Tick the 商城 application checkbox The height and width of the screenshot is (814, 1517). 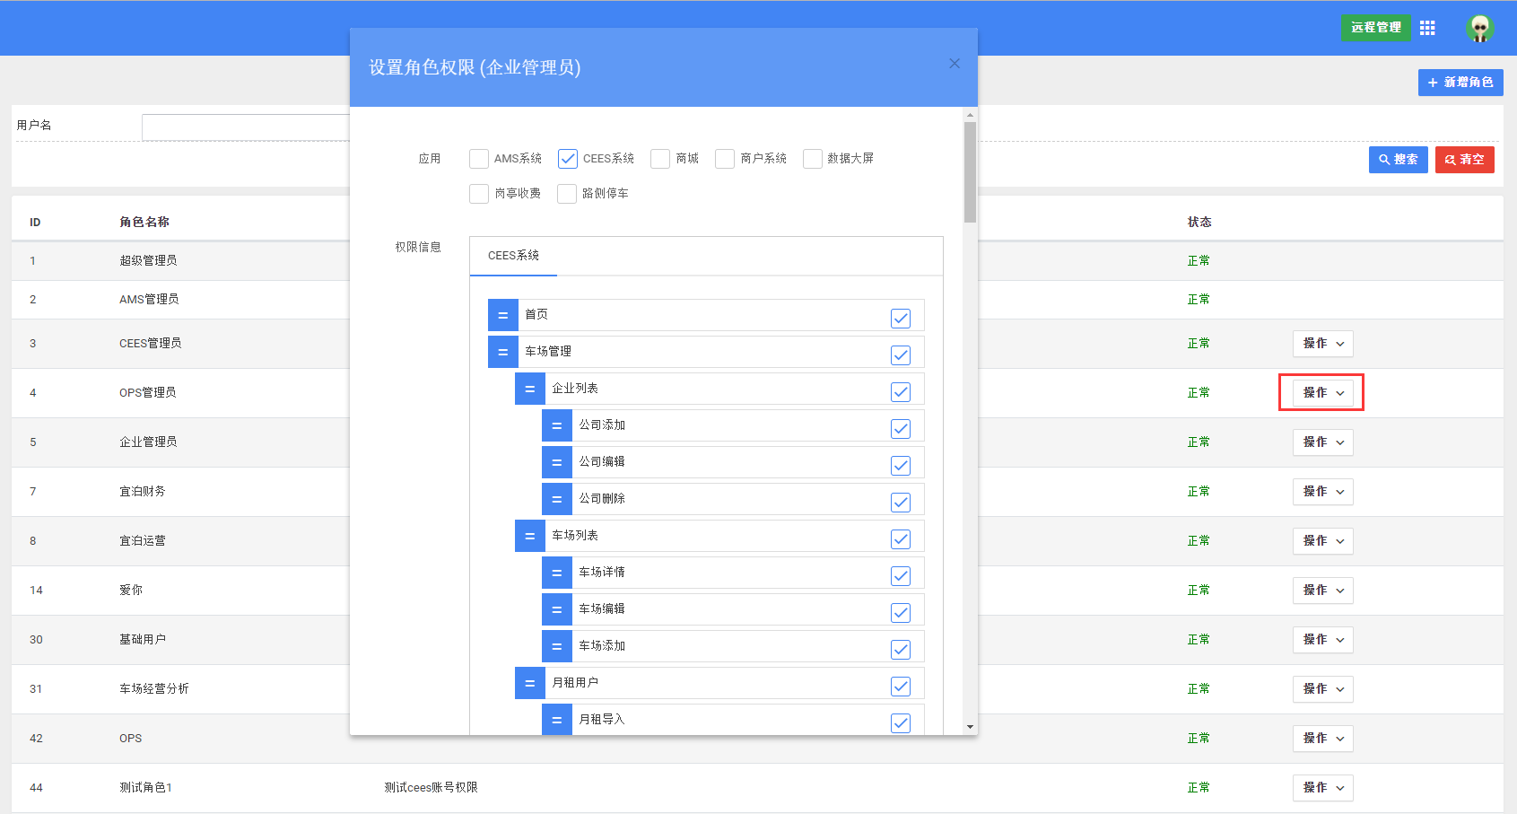pyautogui.click(x=660, y=159)
